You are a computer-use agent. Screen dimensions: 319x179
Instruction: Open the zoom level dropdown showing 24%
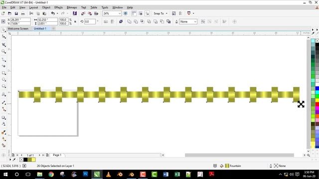pyautogui.click(x=120, y=13)
